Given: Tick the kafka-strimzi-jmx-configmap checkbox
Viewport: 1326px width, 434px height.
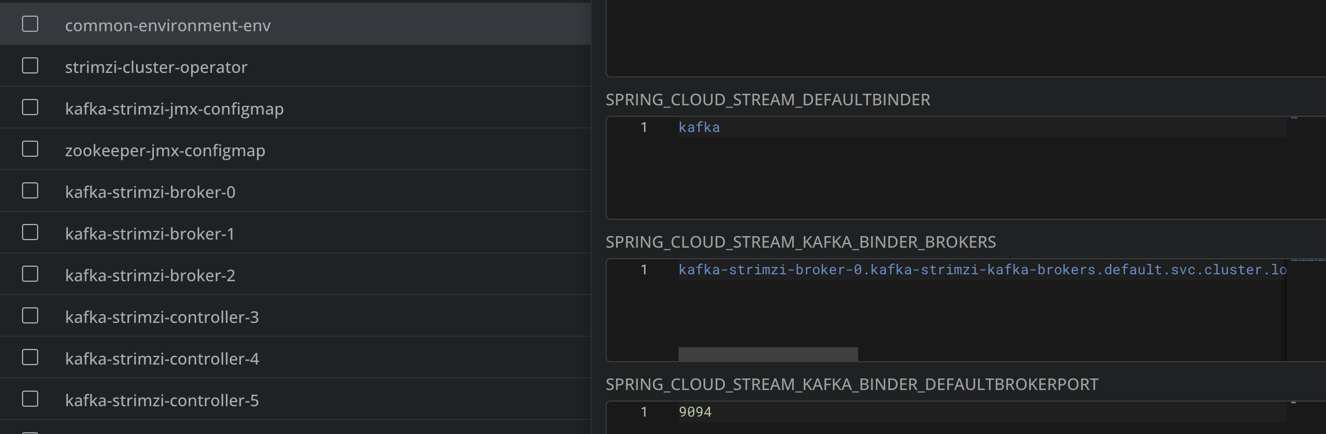Looking at the screenshot, I should click(30, 107).
